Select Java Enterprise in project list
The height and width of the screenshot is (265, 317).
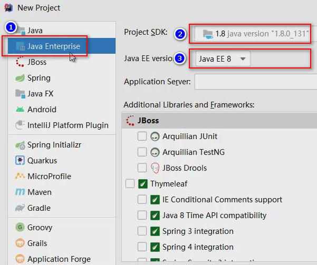pyautogui.click(x=53, y=46)
